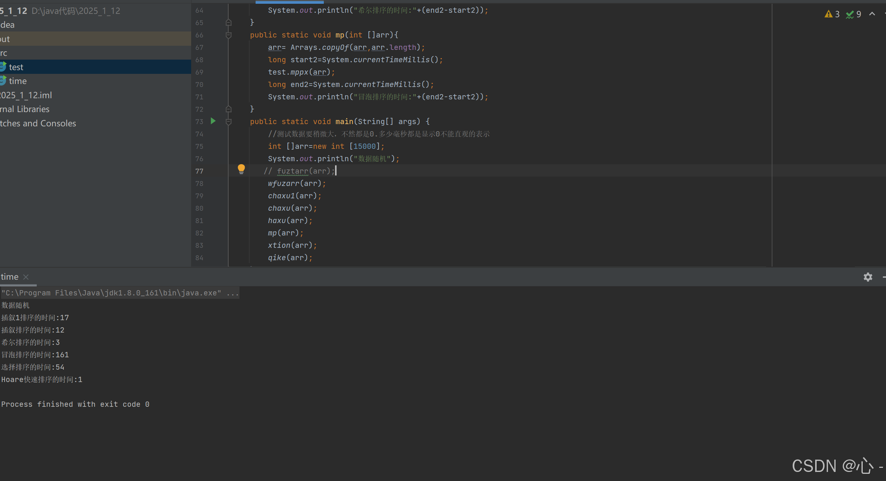
Task: Close the time run tab
Action: [26, 277]
